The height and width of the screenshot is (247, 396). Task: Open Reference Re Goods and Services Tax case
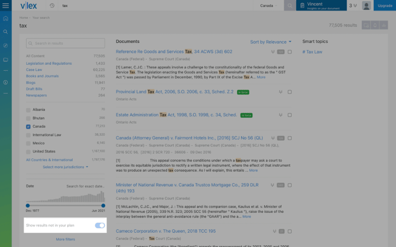pyautogui.click(x=174, y=52)
